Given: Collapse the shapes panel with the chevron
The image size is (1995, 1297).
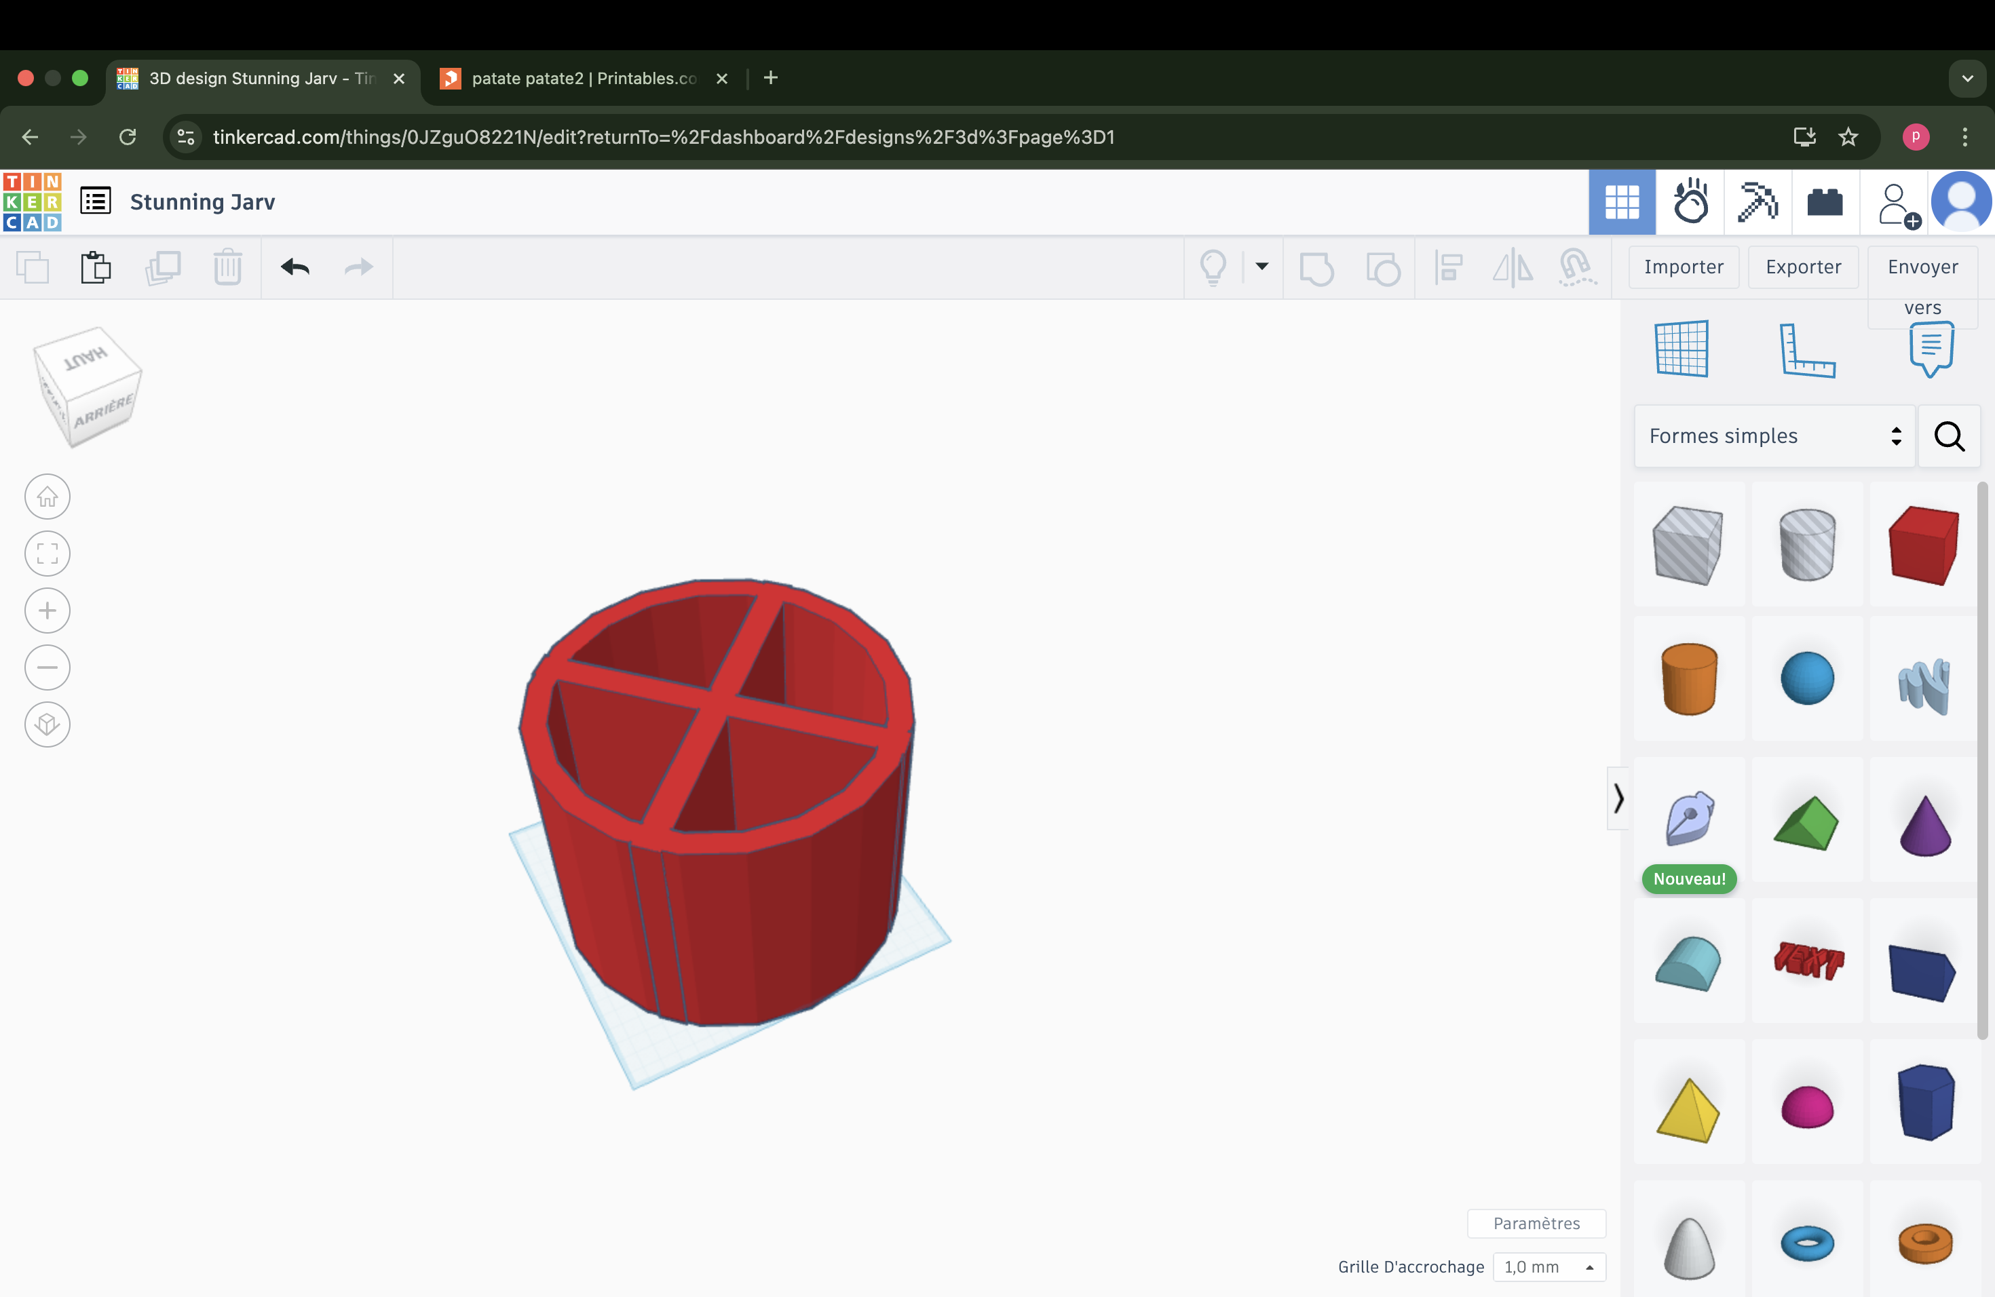Looking at the screenshot, I should tap(1618, 798).
